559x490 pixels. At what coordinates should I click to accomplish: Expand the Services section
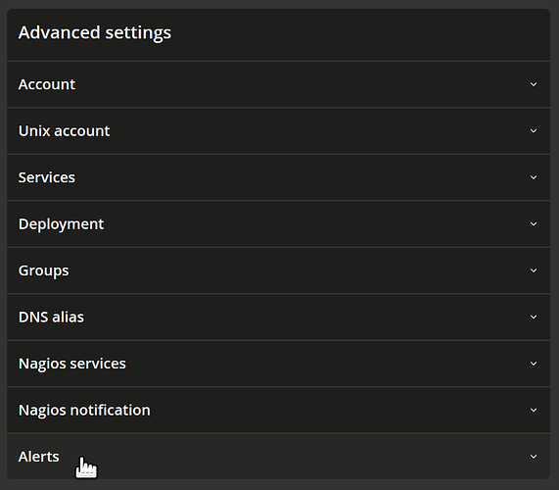(x=278, y=177)
